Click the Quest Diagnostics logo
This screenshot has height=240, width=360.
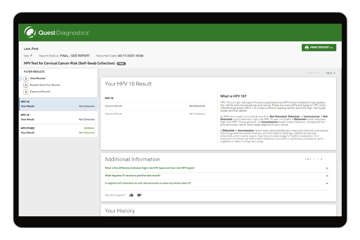pyautogui.click(x=57, y=33)
